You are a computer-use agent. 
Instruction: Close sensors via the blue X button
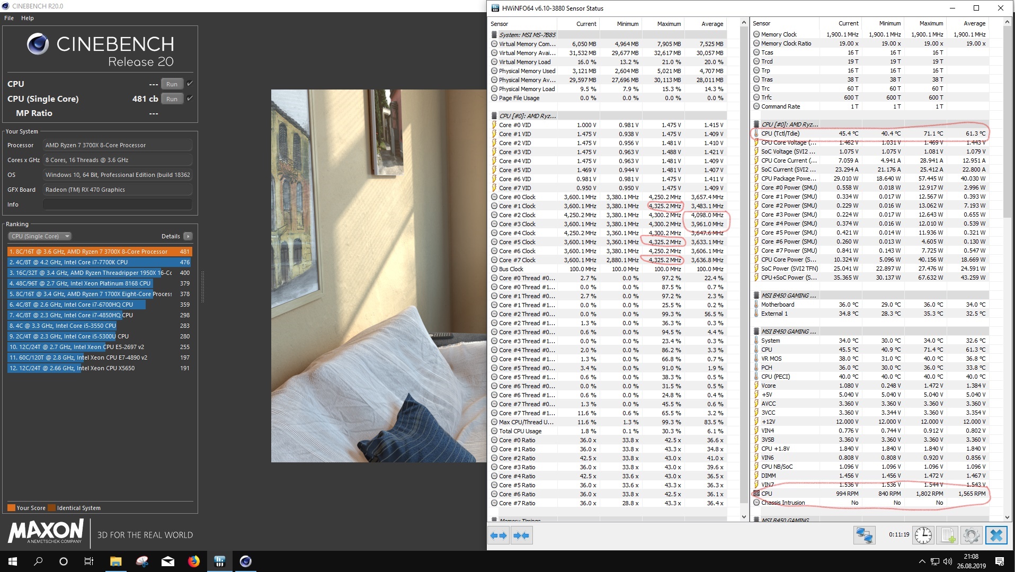click(996, 535)
